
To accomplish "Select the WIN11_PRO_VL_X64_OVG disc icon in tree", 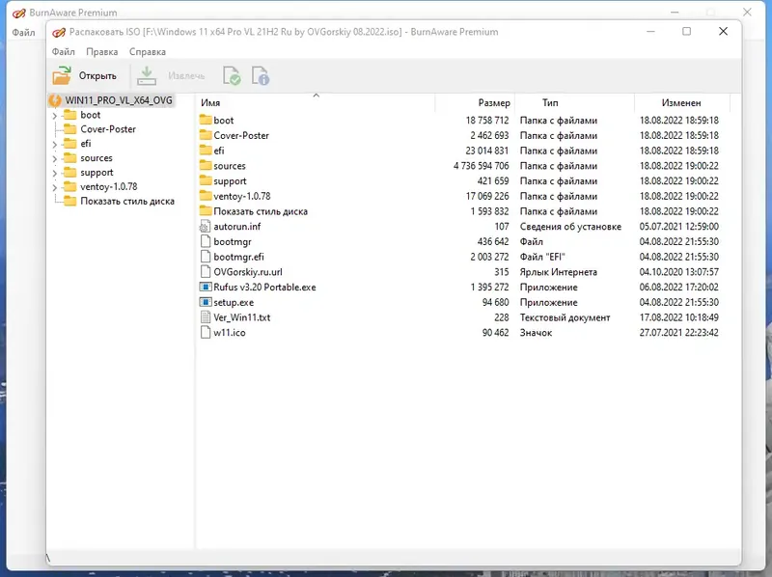I will (x=55, y=100).
